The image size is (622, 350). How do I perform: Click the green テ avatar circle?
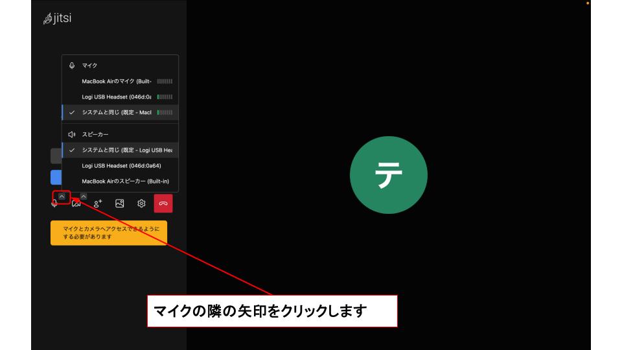(x=388, y=175)
